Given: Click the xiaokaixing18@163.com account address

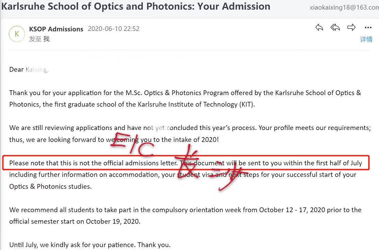Looking at the screenshot, I should tap(344, 7).
